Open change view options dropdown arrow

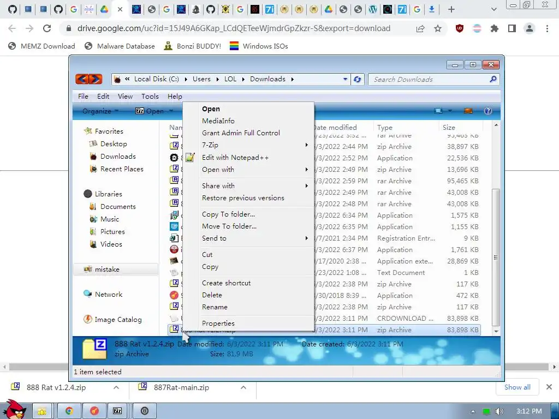pyautogui.click(x=450, y=111)
